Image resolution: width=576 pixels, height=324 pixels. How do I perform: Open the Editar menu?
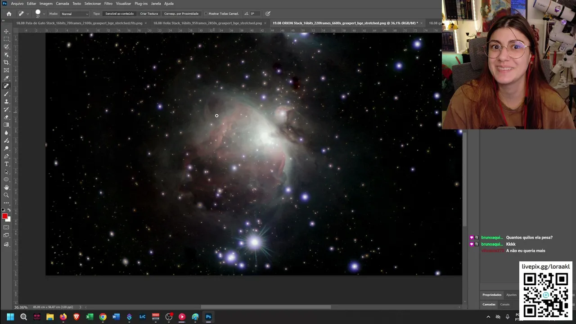(x=31, y=4)
